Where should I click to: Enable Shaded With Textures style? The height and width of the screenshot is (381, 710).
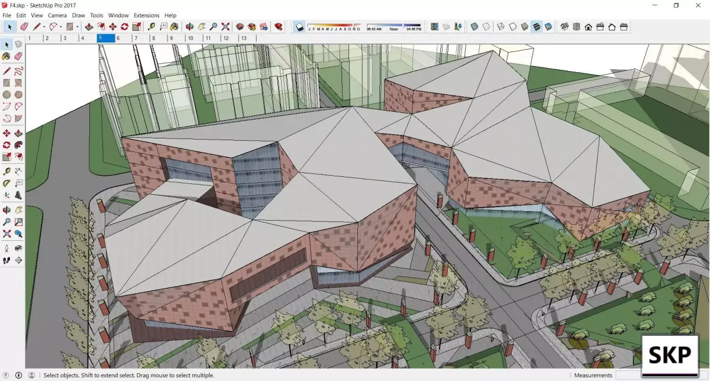[536, 27]
